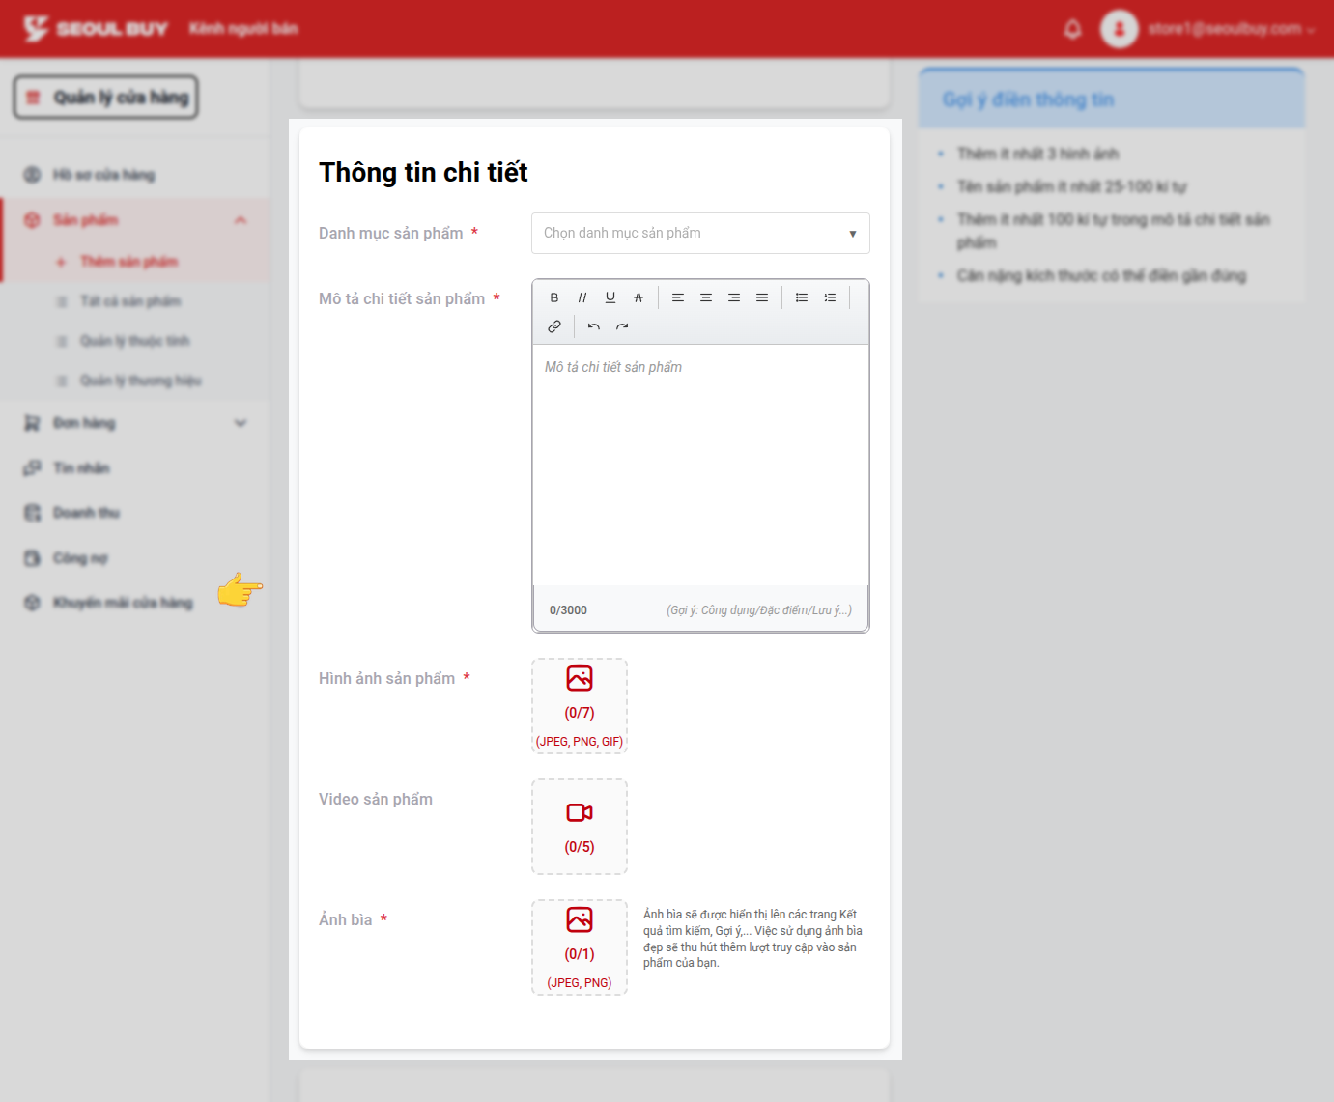This screenshot has height=1102, width=1334.
Task: Apply strikethrough formatting icon
Action: pos(639,297)
